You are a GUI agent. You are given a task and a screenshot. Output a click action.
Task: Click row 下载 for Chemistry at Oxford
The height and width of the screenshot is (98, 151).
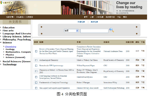pyautogui.click(x=143, y=71)
